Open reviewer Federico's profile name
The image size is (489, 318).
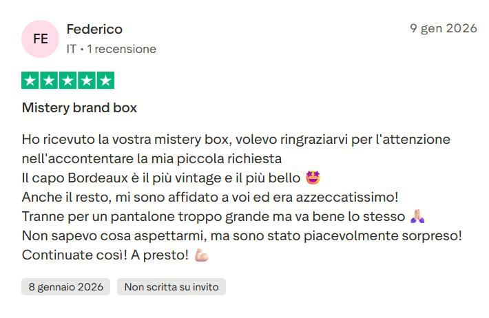point(94,29)
